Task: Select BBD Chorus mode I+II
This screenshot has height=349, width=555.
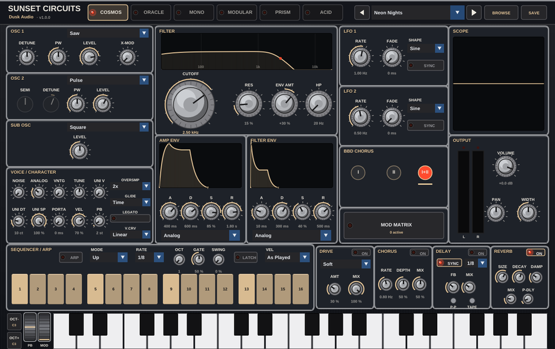Action: pyautogui.click(x=425, y=172)
